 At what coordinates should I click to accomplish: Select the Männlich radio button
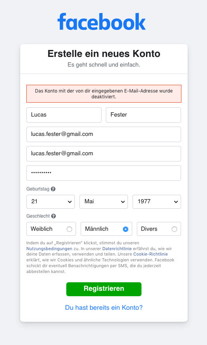coord(126,229)
